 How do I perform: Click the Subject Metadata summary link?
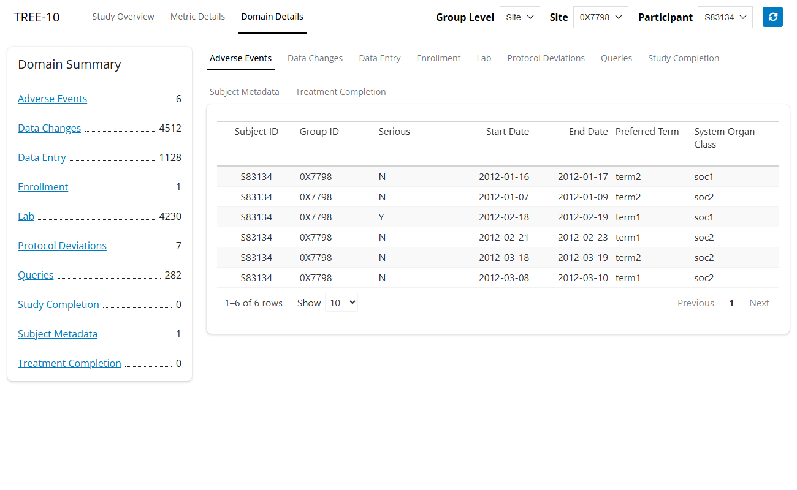58,334
